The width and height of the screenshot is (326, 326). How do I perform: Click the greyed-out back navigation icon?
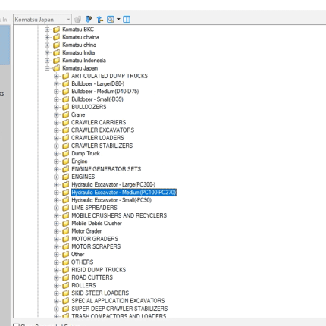77,20
